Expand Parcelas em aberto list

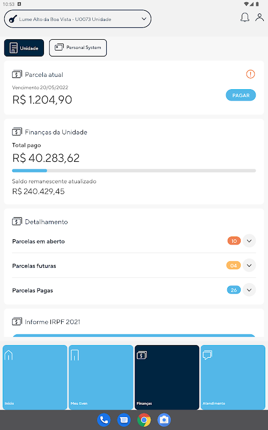pyautogui.click(x=249, y=241)
